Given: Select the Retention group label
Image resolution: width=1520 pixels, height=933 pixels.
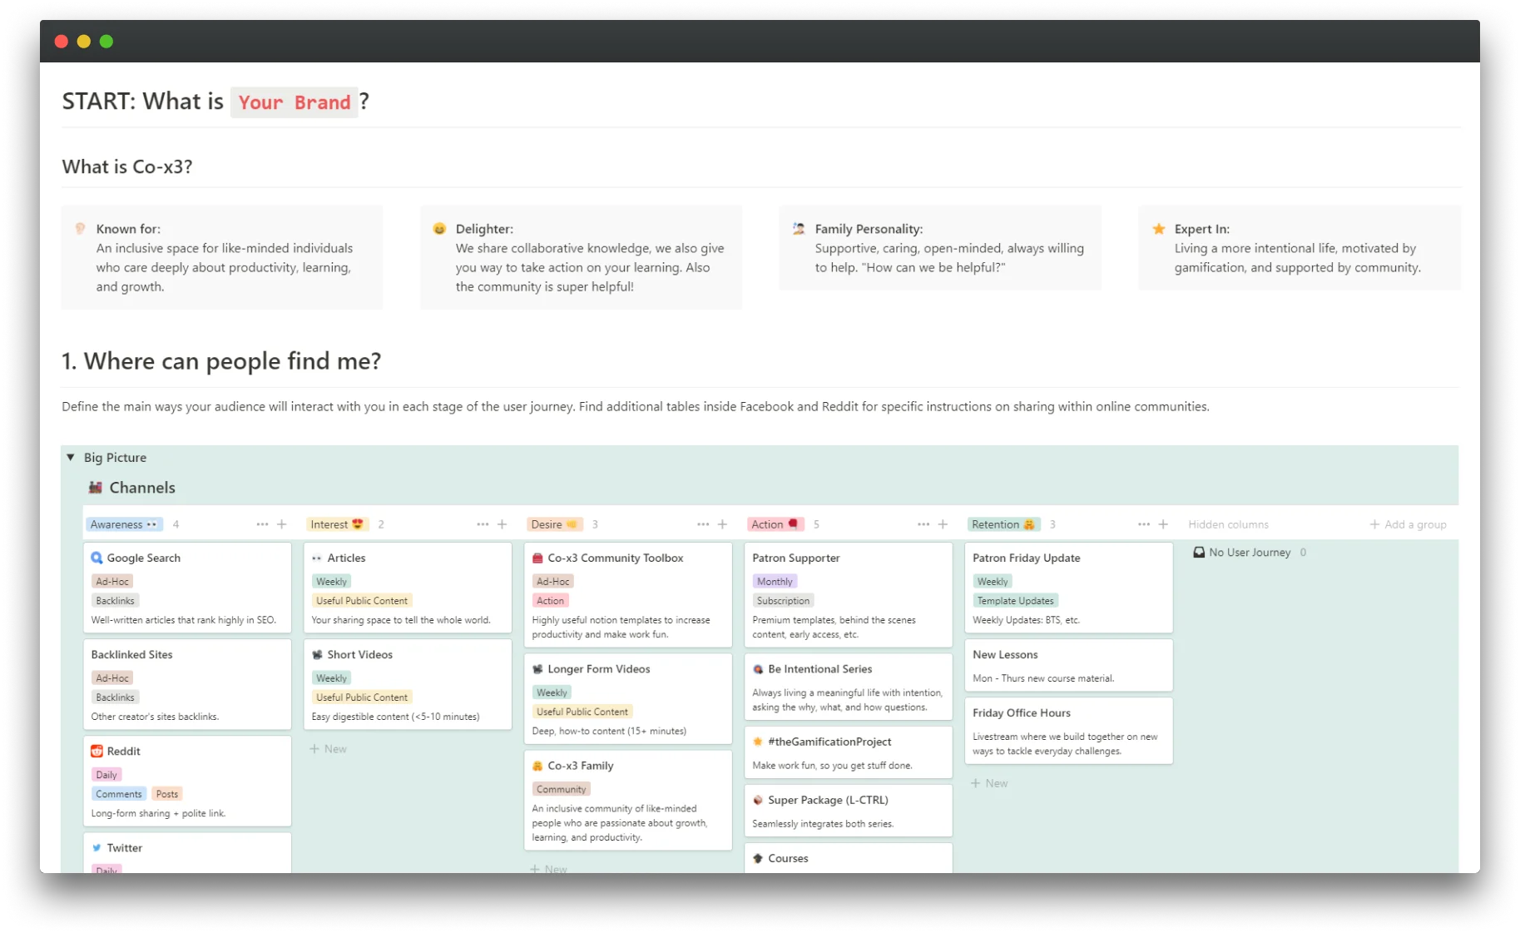Looking at the screenshot, I should point(1003,524).
